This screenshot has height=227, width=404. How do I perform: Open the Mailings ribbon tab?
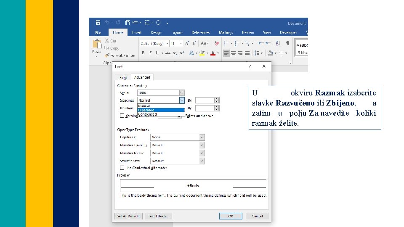click(226, 32)
